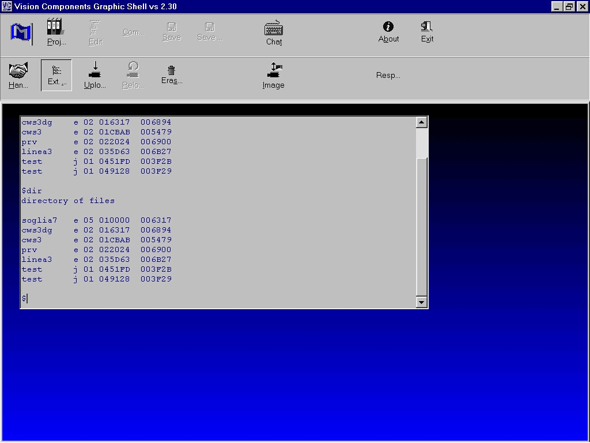This screenshot has width=590, height=443.
Task: Click the terminal scrollbar down arrow
Action: pos(421,302)
